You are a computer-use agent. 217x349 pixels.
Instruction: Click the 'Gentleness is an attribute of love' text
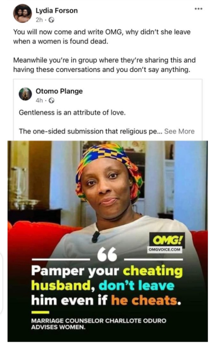pyautogui.click(x=72, y=113)
